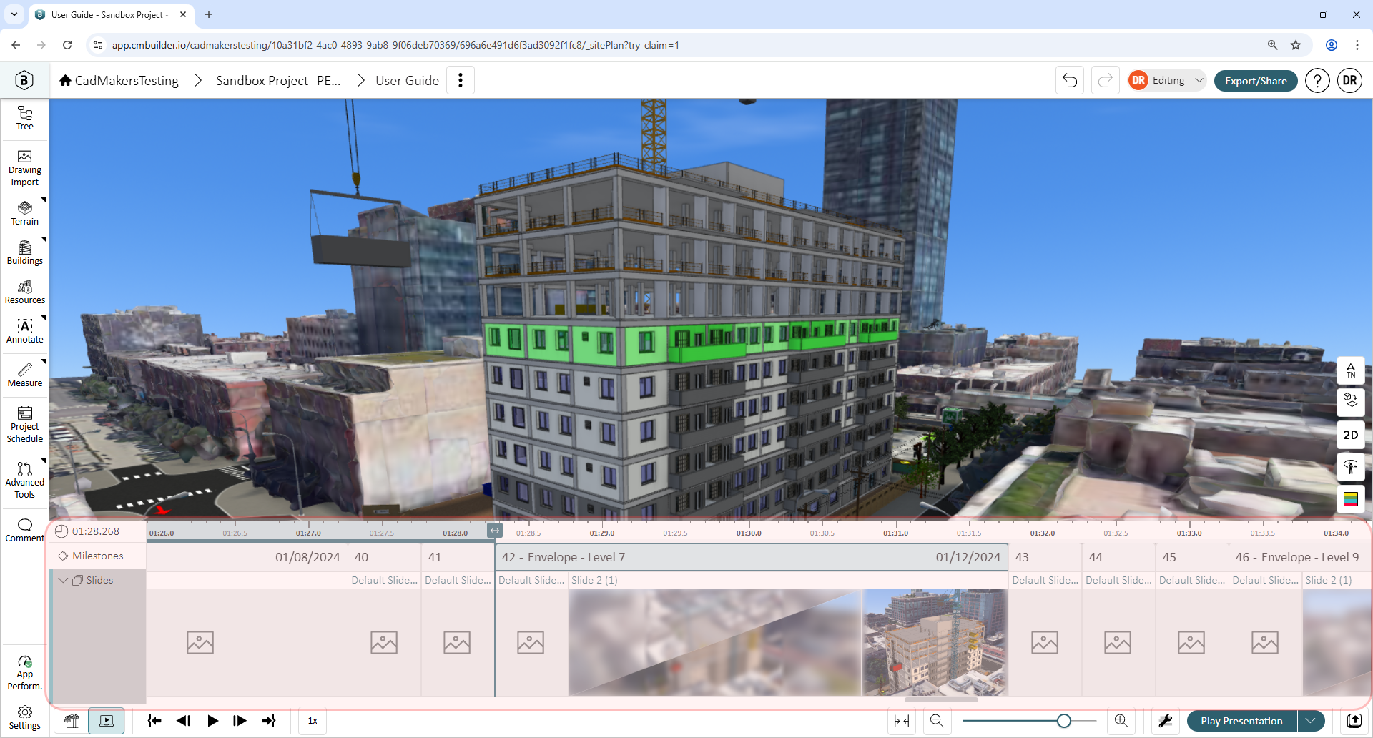
Task: Open DR user profile avatar
Action: coord(1349,80)
